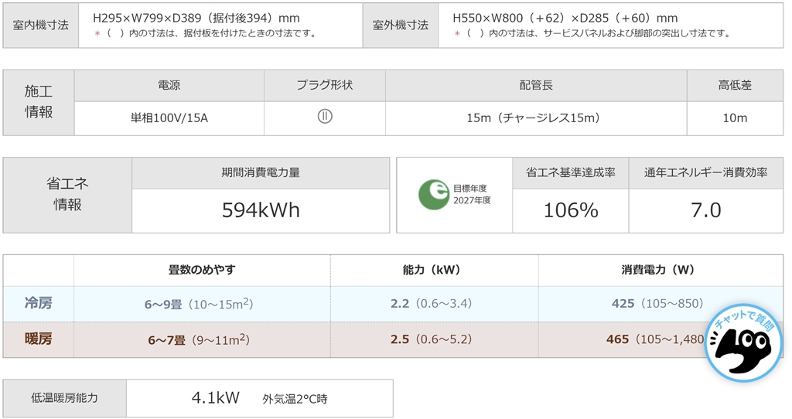Select the 594kWh consumption value
The height and width of the screenshot is (419, 792).
(261, 210)
